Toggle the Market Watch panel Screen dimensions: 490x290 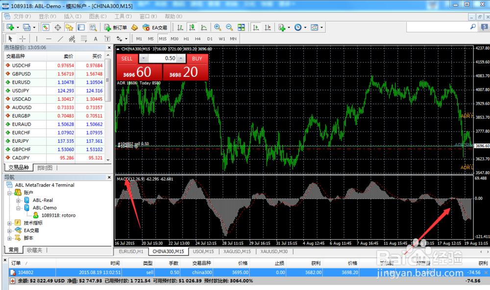click(x=46, y=27)
